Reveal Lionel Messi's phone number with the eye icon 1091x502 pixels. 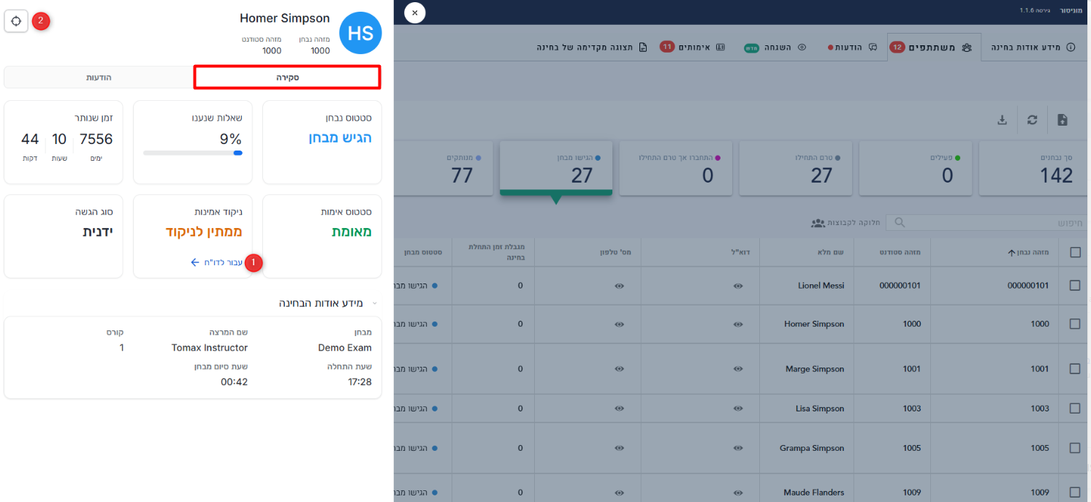click(619, 286)
